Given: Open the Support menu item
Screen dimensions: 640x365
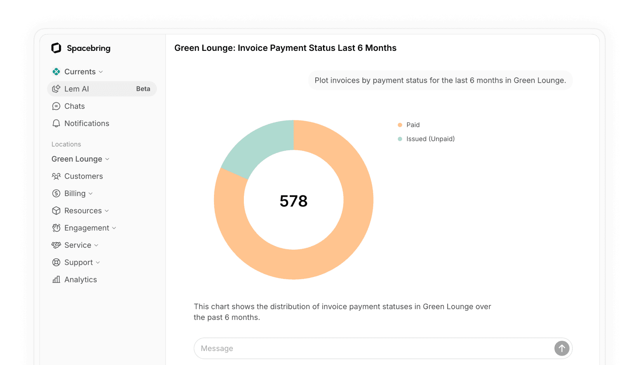Looking at the screenshot, I should pyautogui.click(x=78, y=262).
